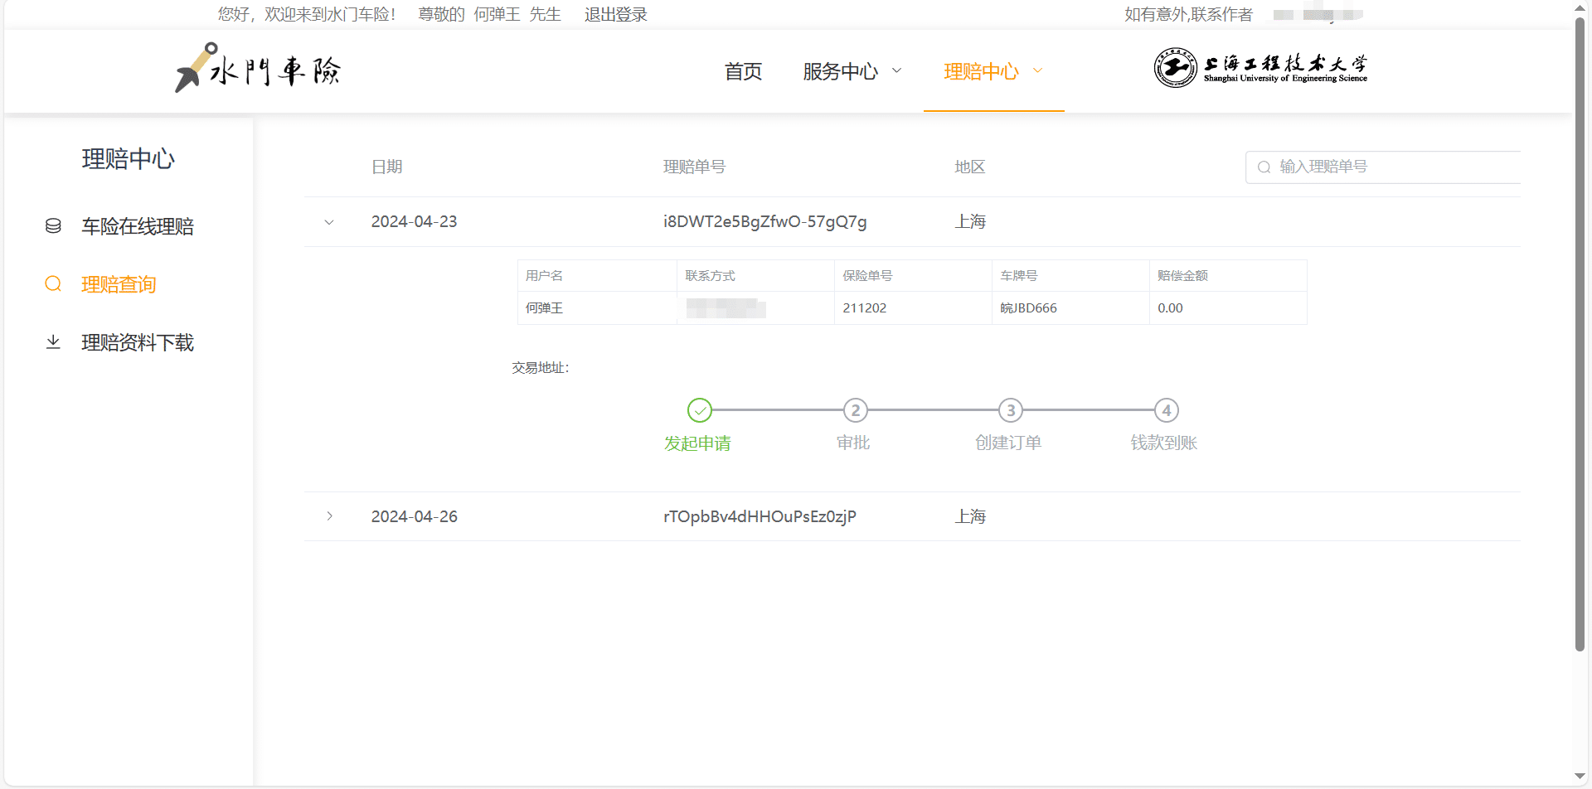
Task: Click the download icon beside 理赔资料下载
Action: point(53,342)
